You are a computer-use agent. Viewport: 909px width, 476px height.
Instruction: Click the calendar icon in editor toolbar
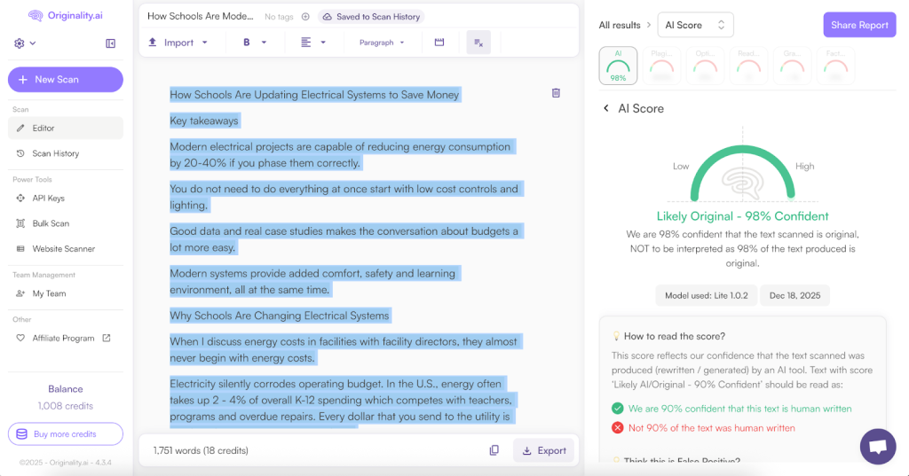(439, 43)
